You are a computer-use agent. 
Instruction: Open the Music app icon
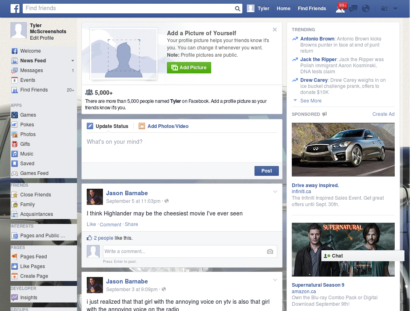pos(15,154)
